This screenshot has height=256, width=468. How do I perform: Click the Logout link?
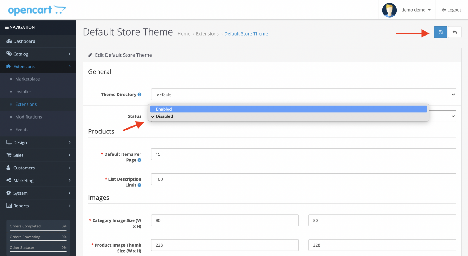pos(452,10)
